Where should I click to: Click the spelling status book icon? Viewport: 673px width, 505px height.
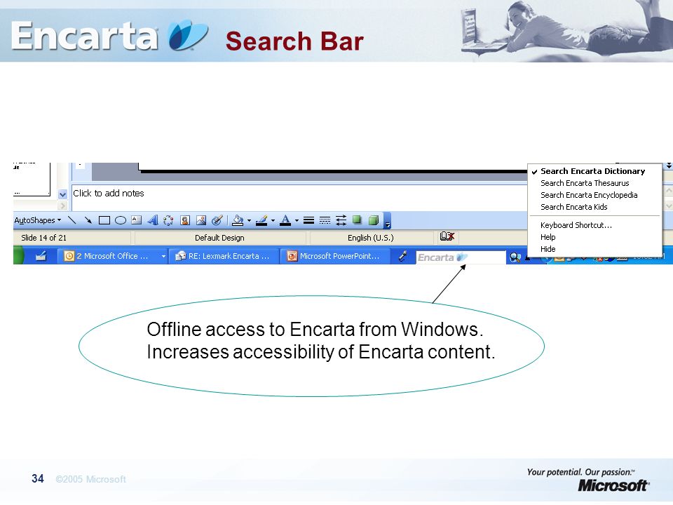pos(447,236)
